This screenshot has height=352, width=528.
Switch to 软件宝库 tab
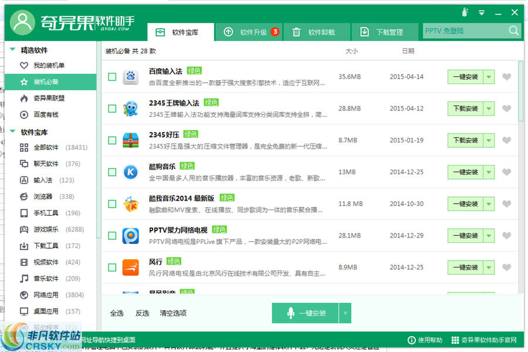pyautogui.click(x=181, y=32)
